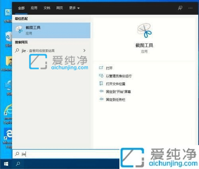
Task: Select the Recycle Bin desktop icon
Action: (x=8, y=39)
